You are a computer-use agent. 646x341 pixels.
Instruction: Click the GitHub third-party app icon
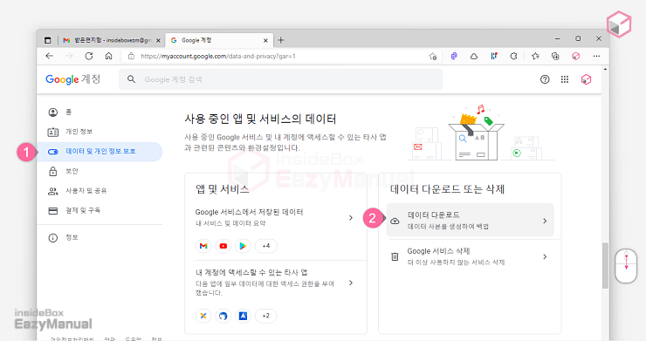[223, 316]
